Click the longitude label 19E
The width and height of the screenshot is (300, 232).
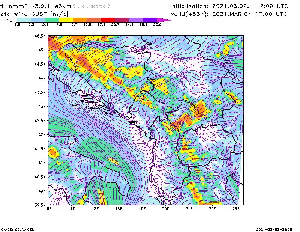[142, 209]
